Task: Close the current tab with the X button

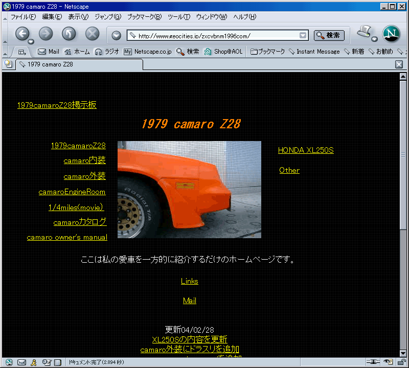Action: point(399,64)
